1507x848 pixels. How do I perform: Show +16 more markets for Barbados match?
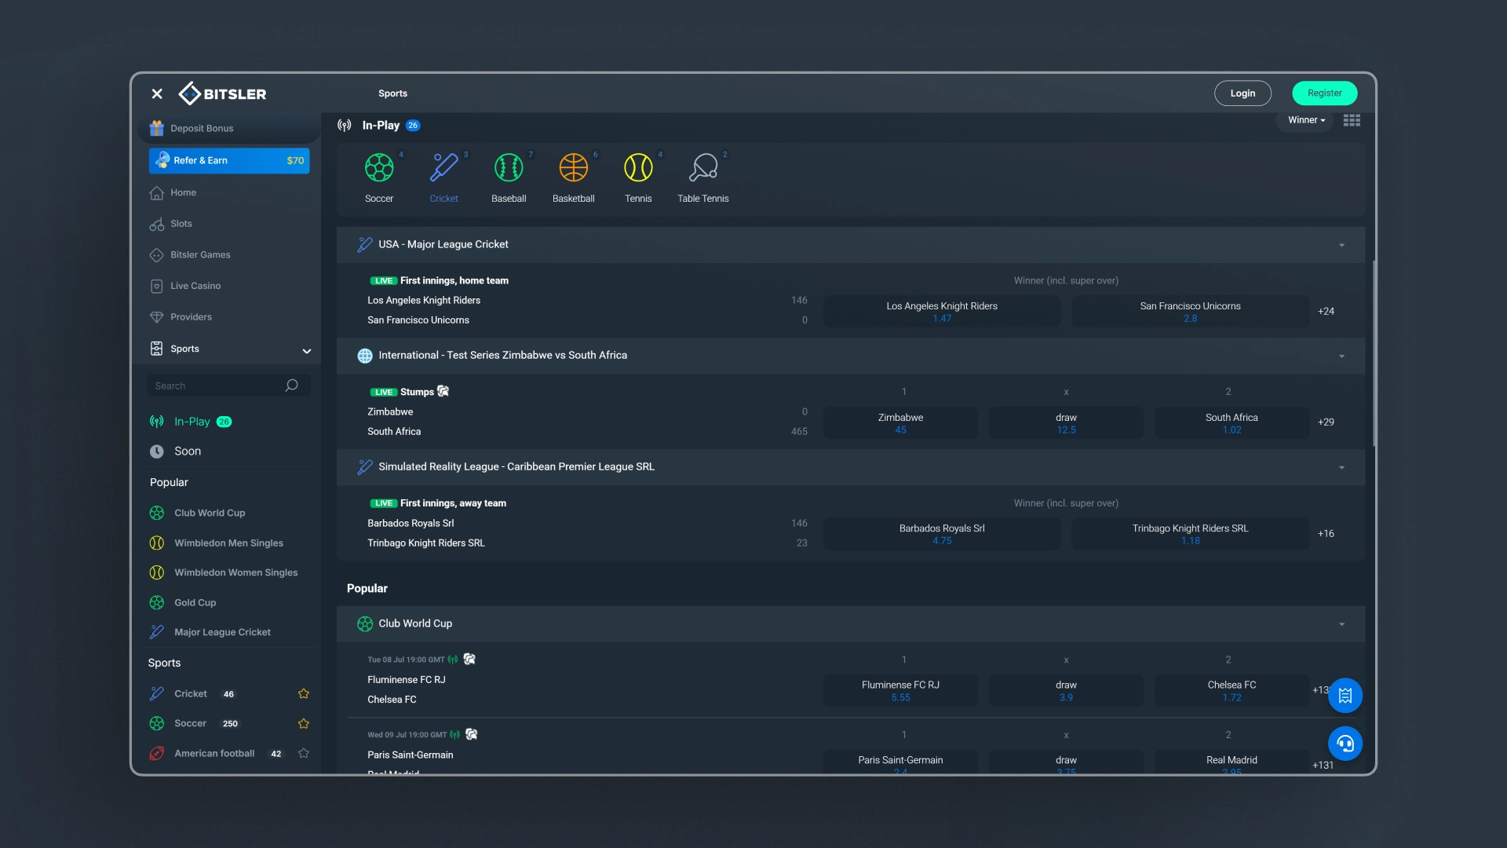[x=1326, y=534]
